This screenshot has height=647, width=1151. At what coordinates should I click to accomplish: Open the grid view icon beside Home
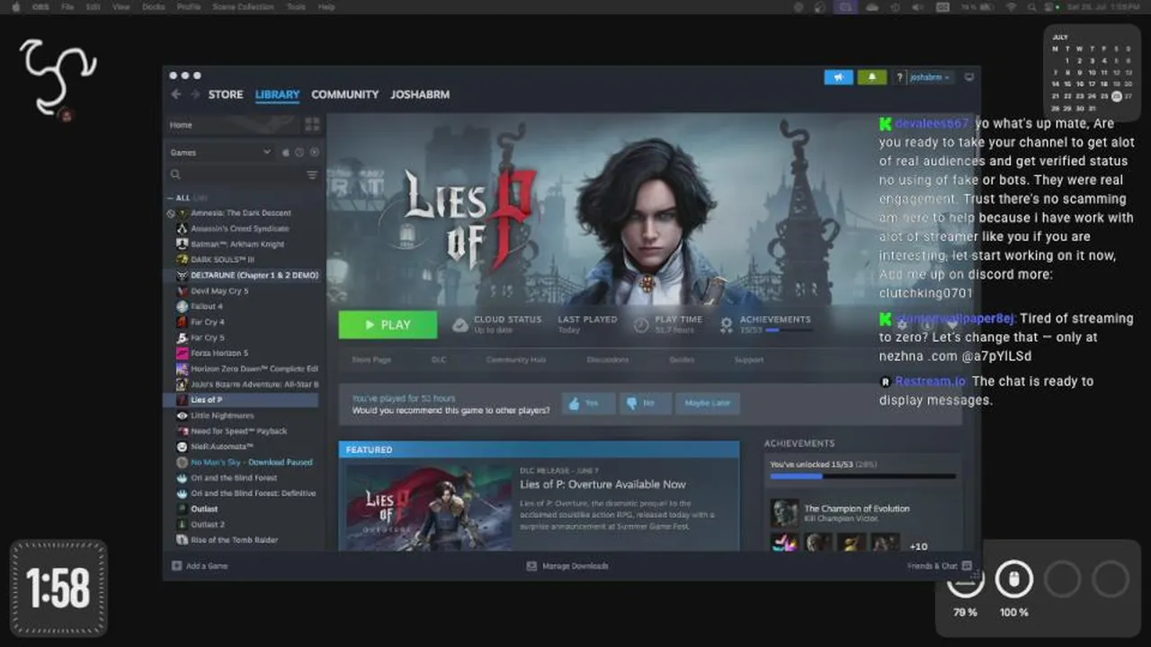coord(312,125)
